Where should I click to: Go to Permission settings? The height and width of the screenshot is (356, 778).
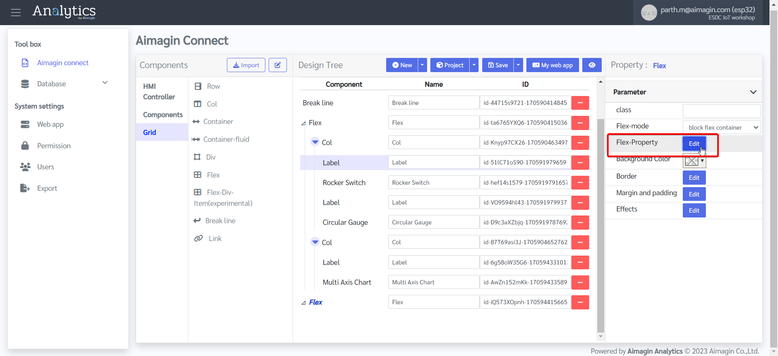pyautogui.click(x=54, y=146)
